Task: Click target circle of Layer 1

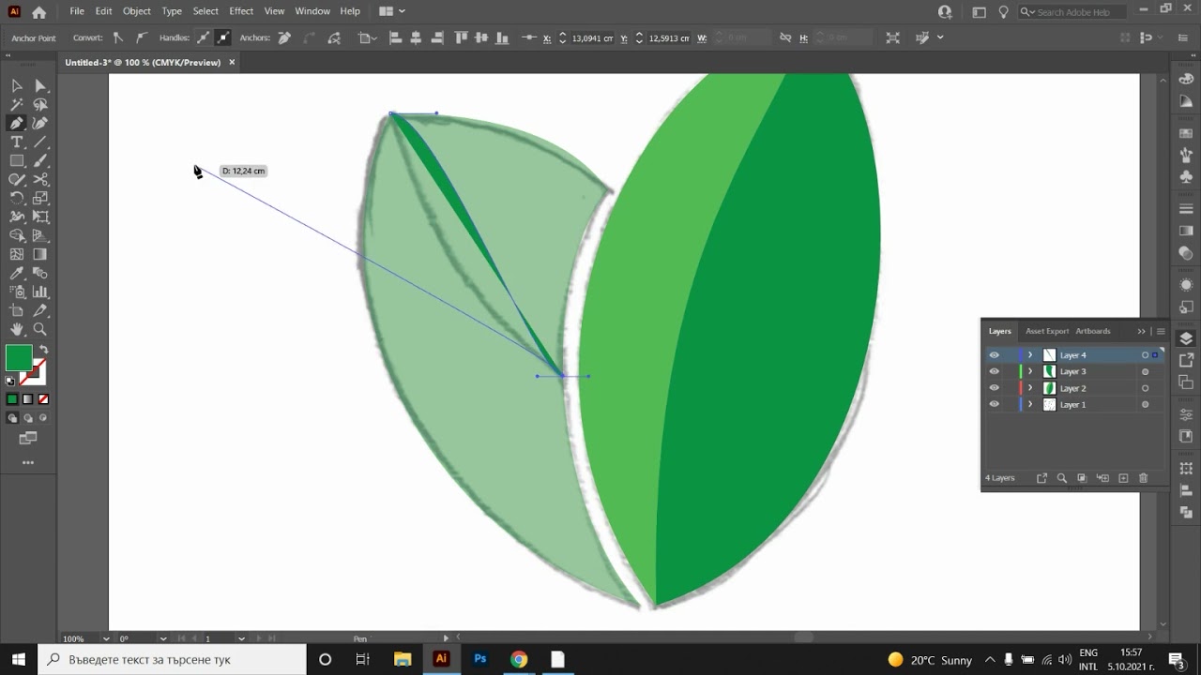Action: pyautogui.click(x=1145, y=404)
